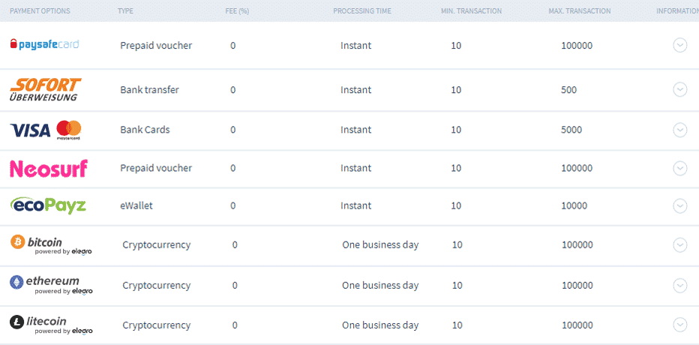699x345 pixels.
Task: Click Prepaid voucher type in Neosurf row
Action: point(156,168)
